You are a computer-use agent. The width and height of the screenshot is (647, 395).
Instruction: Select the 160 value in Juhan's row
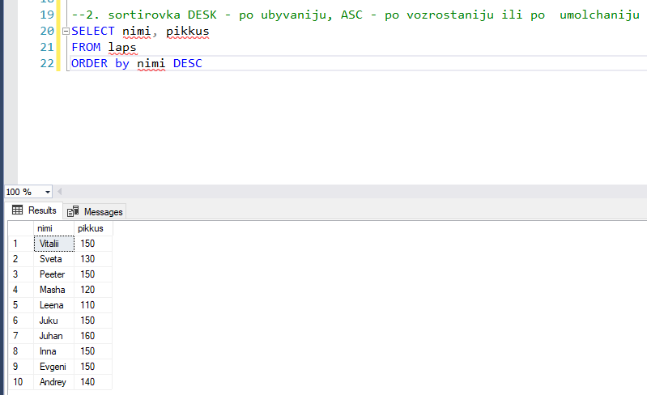click(x=93, y=336)
